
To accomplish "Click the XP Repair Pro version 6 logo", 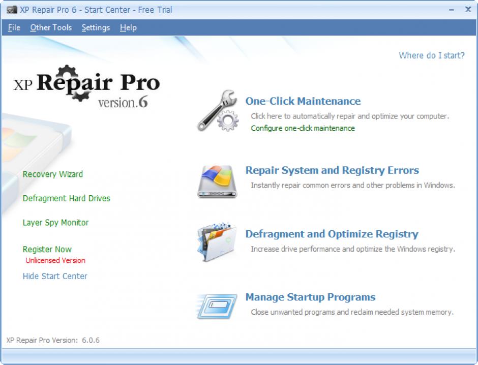I will (x=86, y=86).
